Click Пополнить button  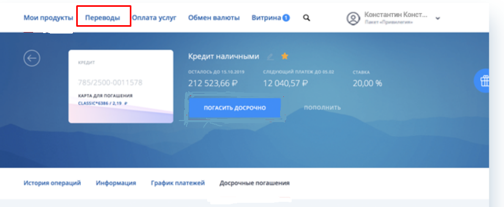322,107
